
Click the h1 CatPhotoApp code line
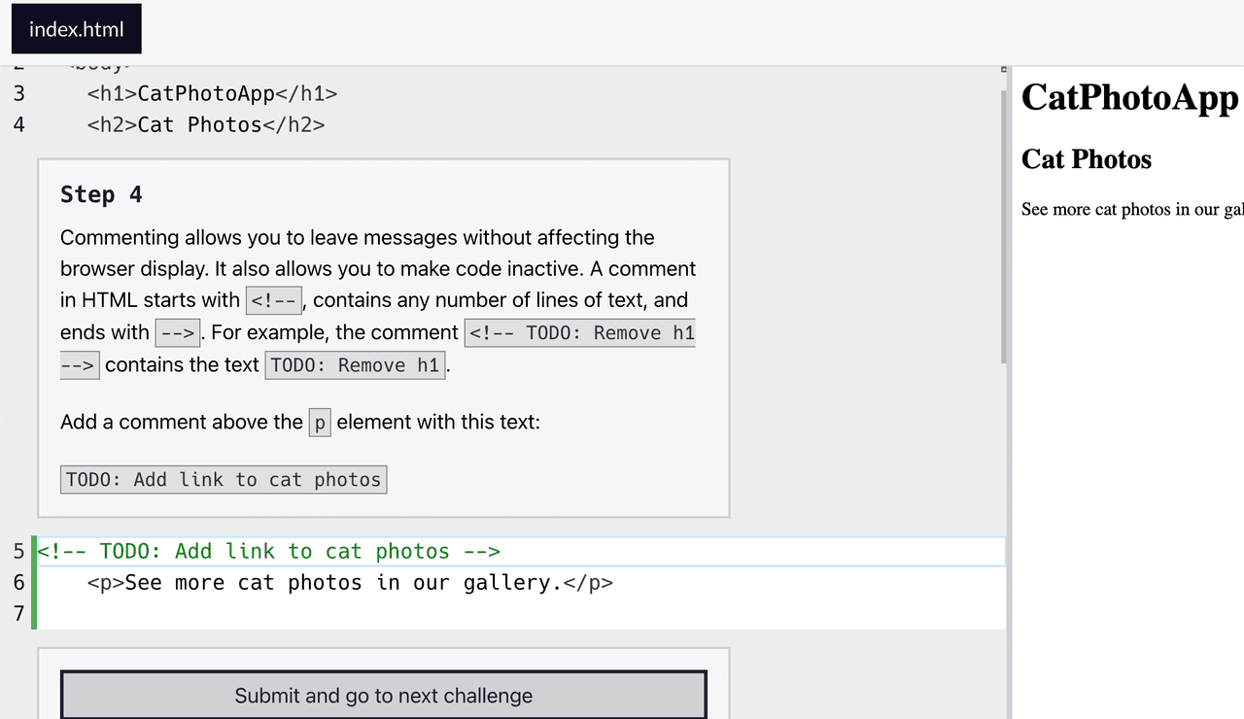[212, 93]
